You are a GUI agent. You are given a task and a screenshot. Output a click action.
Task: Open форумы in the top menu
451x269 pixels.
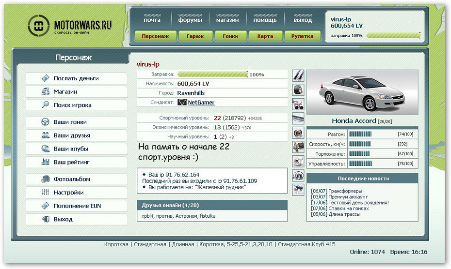click(190, 20)
